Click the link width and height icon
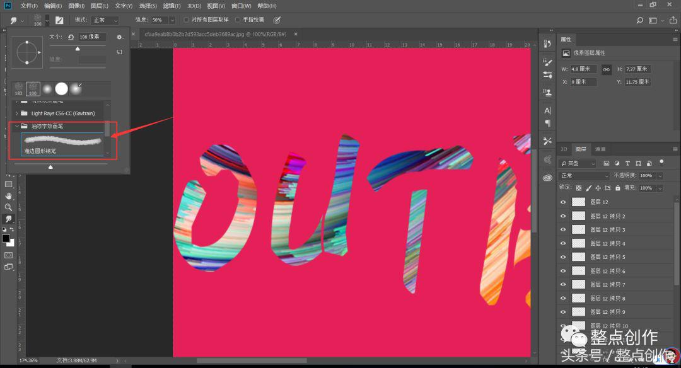This screenshot has height=368, width=681. 606,69
